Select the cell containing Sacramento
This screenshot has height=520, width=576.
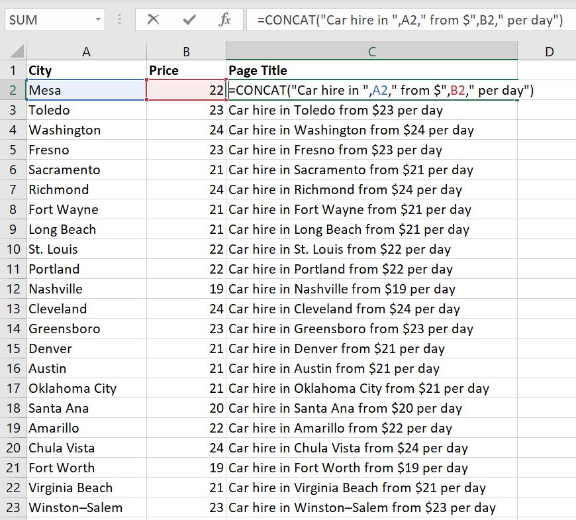pyautogui.click(x=85, y=170)
